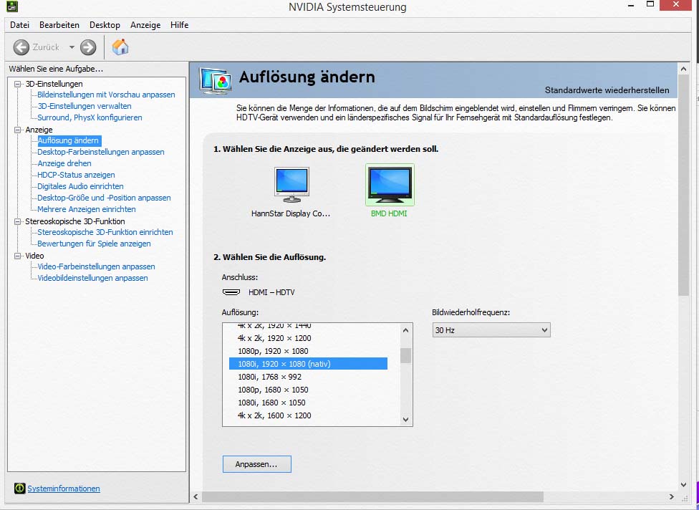Open the Bildwiederholfrequenz 30 Hz dropdown
The width and height of the screenshot is (699, 510).
tap(491, 330)
